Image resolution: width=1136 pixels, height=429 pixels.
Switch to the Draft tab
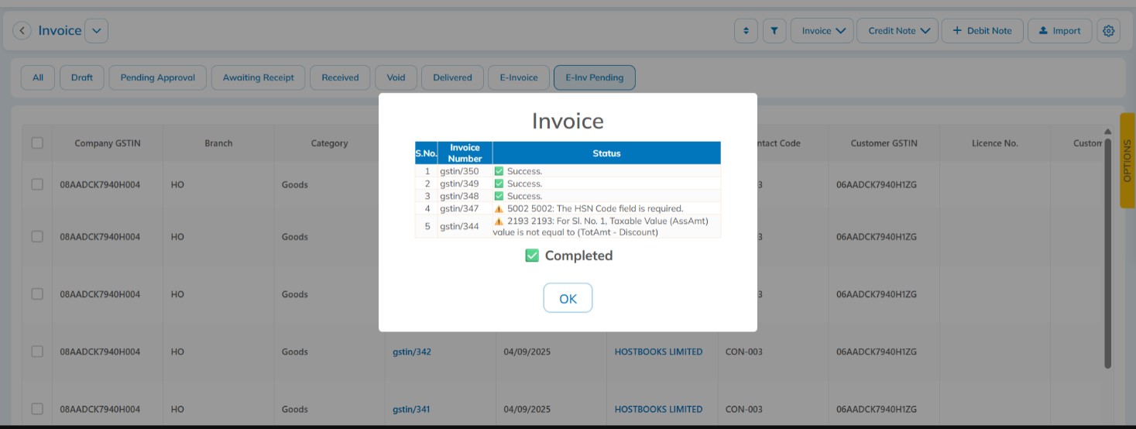82,77
